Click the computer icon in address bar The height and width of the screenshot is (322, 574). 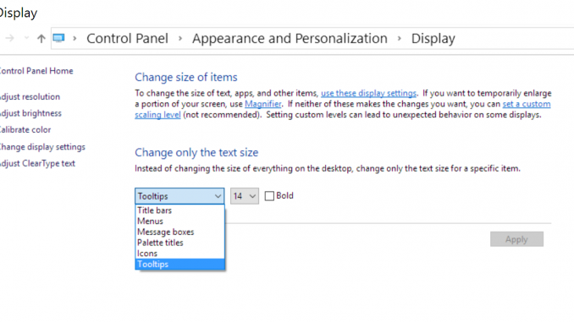click(x=58, y=38)
